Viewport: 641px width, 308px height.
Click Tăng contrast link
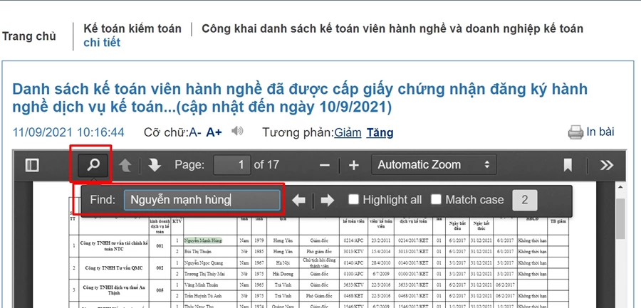pos(380,132)
